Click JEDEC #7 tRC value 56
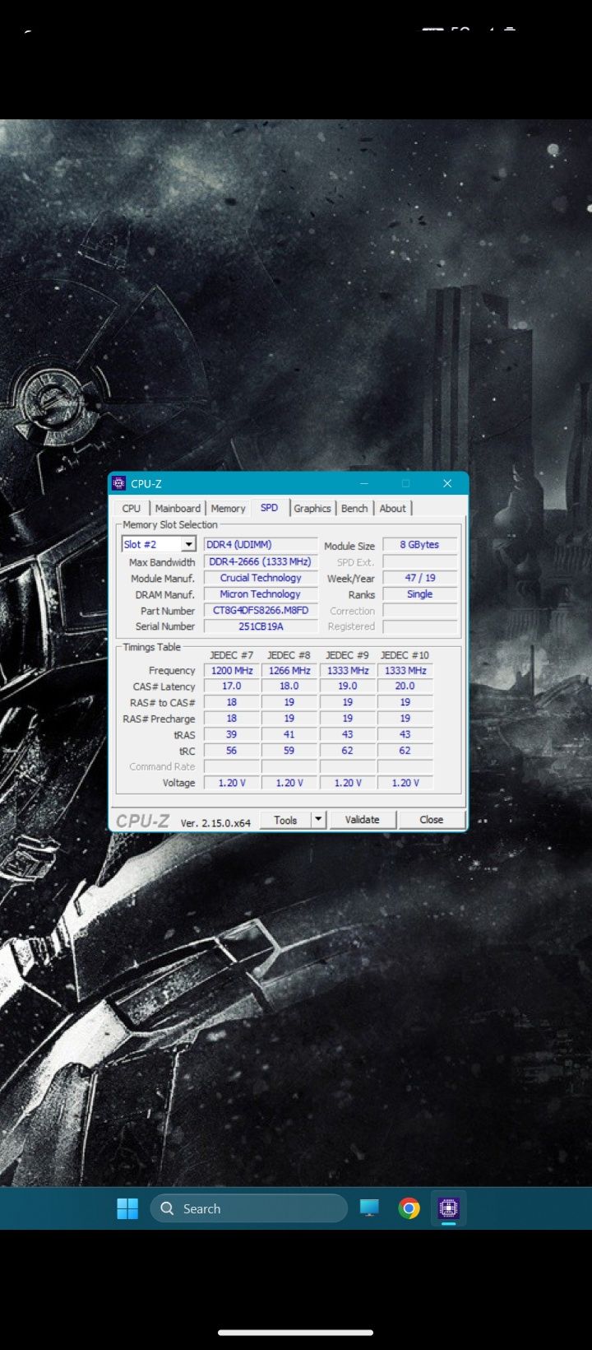Screen dimensions: 592x1350 coord(232,750)
